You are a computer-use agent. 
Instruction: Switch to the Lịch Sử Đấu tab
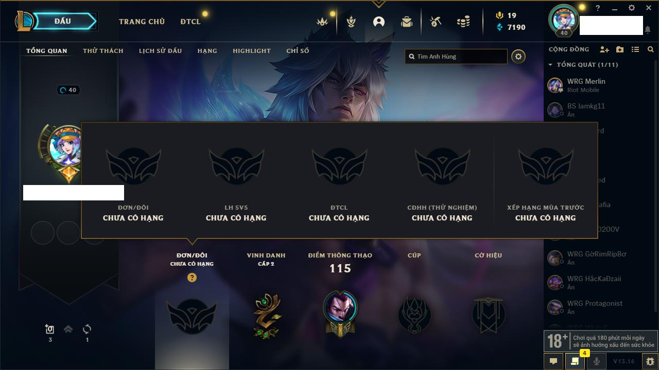(x=160, y=51)
